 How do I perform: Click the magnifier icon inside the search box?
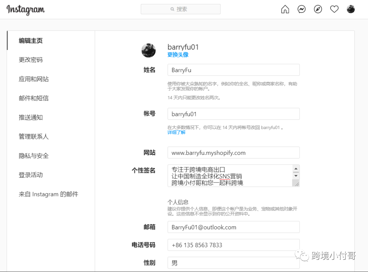172,9
